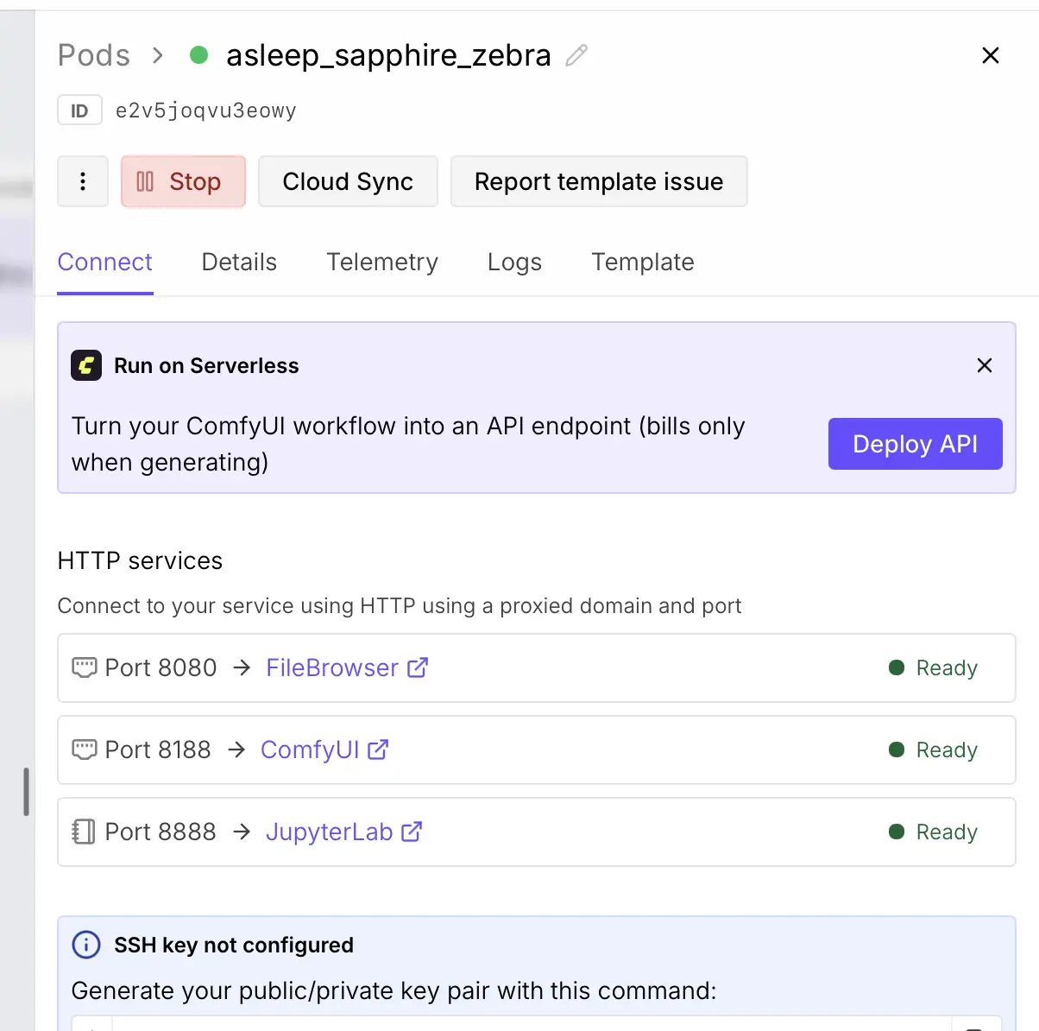Click the Port 8888 notebook icon
The image size is (1039, 1031).
pyautogui.click(x=84, y=832)
